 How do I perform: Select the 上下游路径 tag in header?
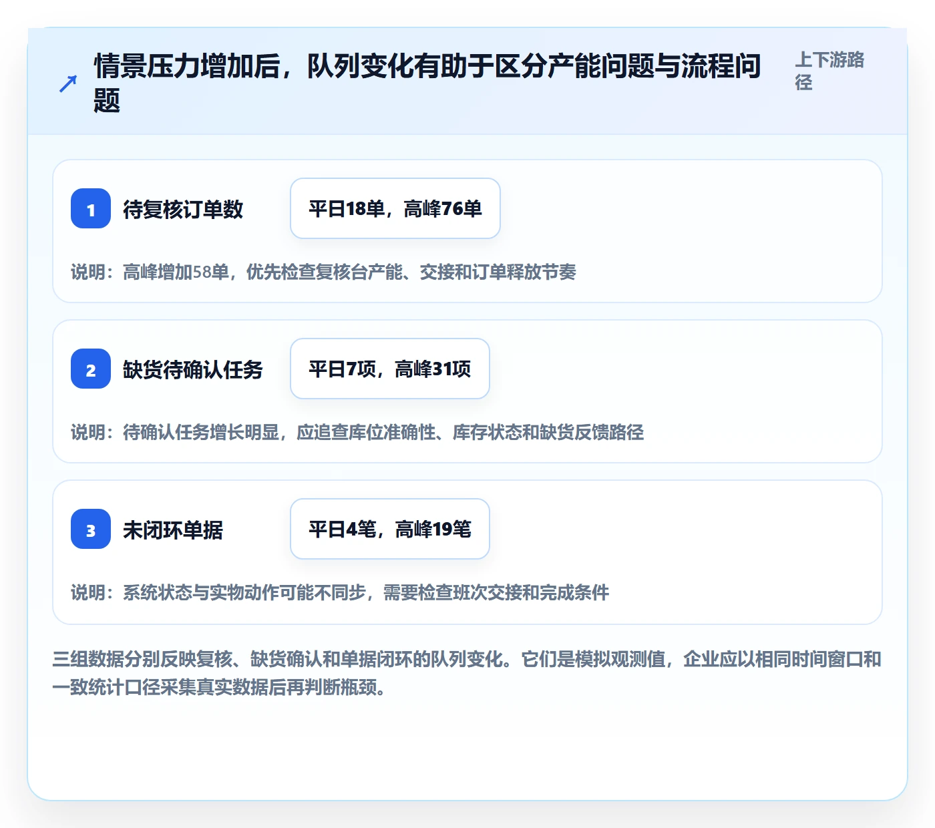[829, 71]
